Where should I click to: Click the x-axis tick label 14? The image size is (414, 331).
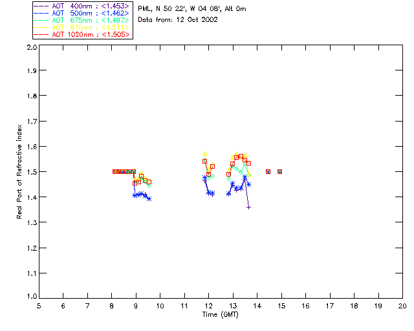point(257,306)
